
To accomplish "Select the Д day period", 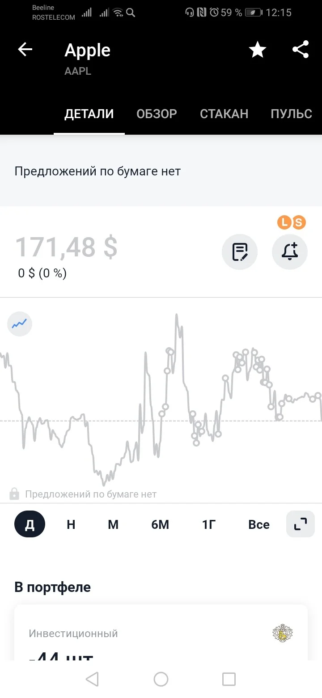I will (x=30, y=524).
